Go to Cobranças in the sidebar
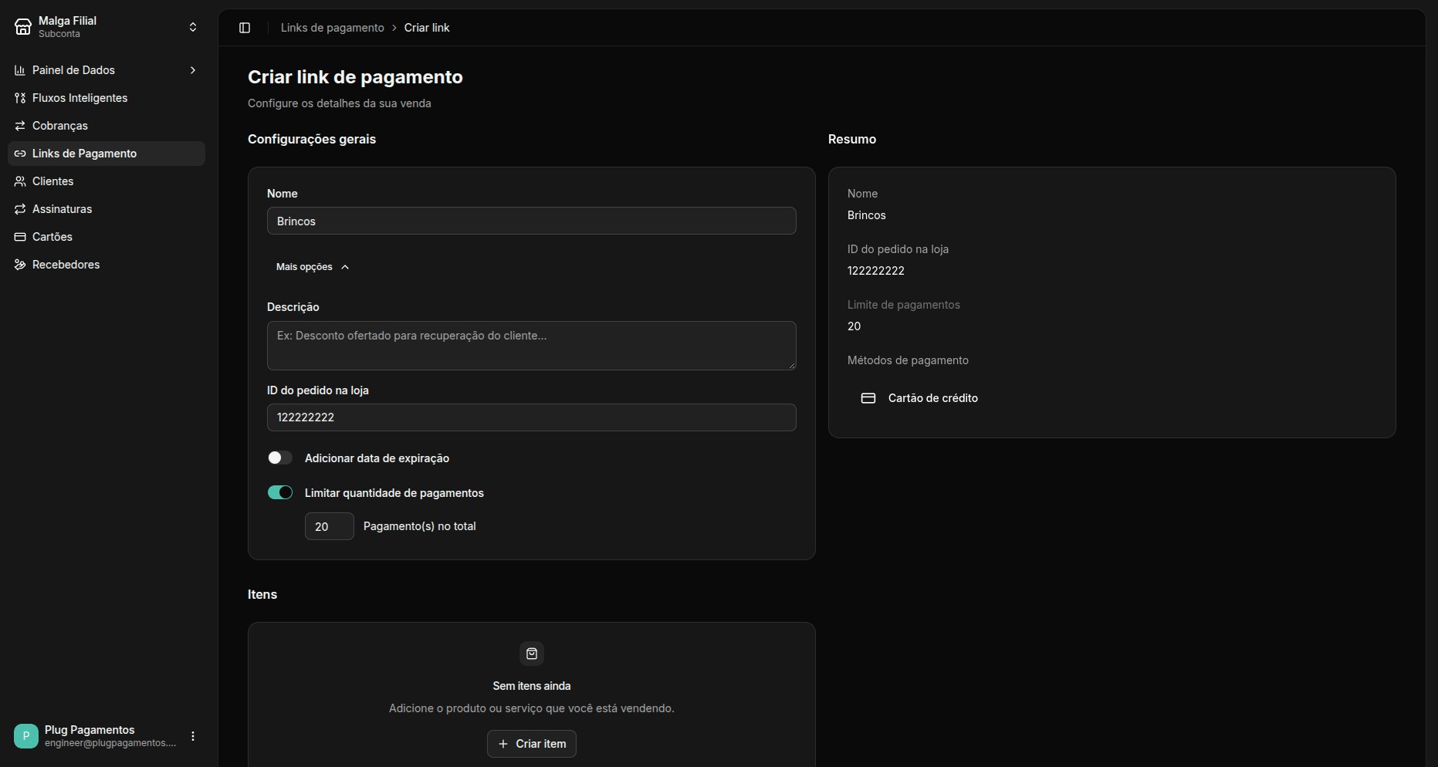 tap(107, 126)
